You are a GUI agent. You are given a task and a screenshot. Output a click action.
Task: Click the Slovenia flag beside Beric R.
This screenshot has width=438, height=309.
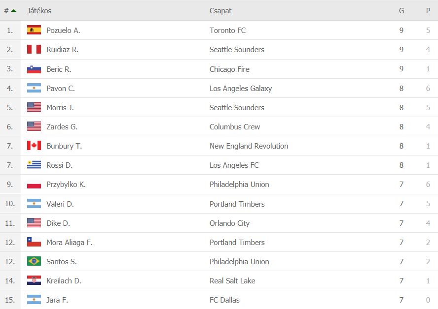(x=34, y=69)
